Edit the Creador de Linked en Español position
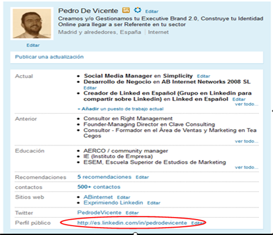The height and width of the screenshot is (235, 273). click(x=239, y=99)
